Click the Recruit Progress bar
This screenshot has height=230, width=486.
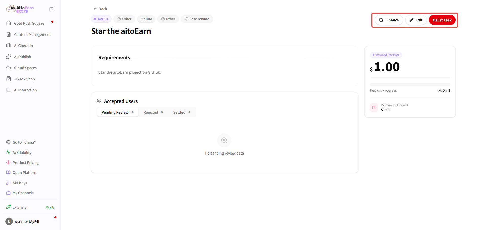point(410,84)
